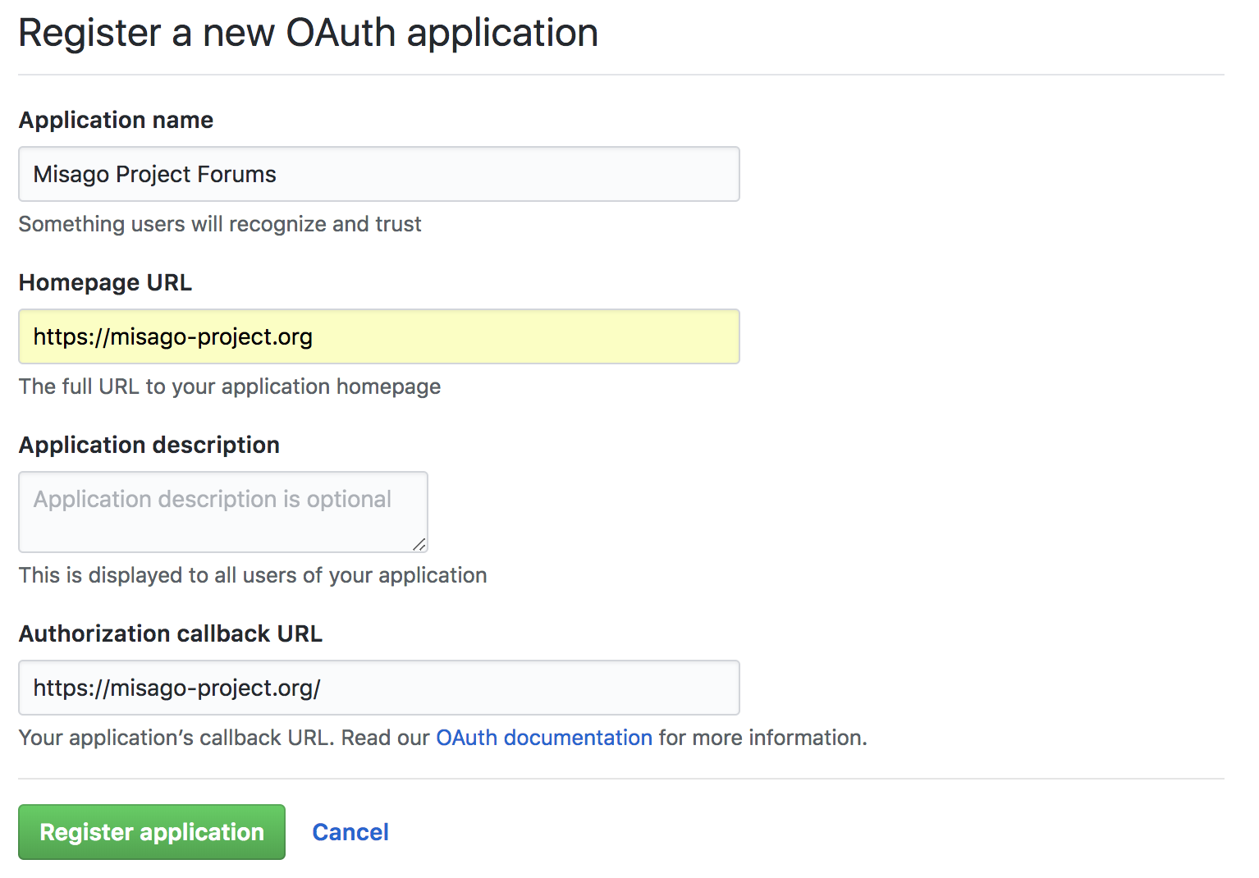
Task: Grab the description textarea resize handle
Action: (x=419, y=544)
